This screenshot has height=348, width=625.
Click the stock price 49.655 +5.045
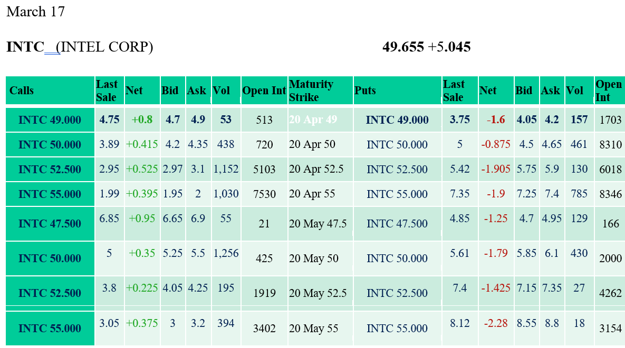(427, 47)
